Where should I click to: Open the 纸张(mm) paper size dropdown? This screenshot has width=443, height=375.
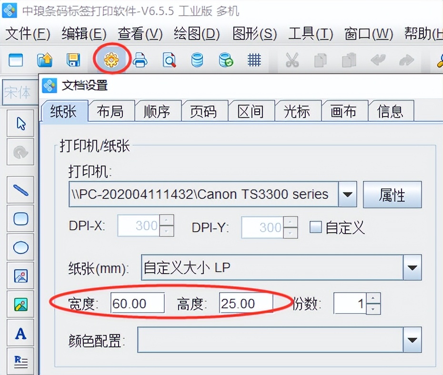[412, 268]
